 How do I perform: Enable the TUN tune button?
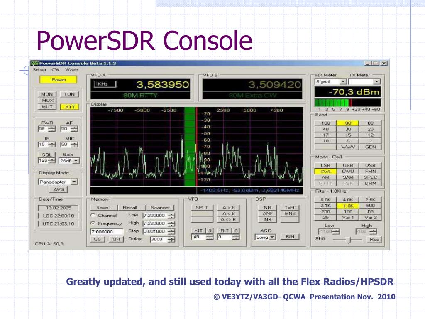[x=69, y=94]
